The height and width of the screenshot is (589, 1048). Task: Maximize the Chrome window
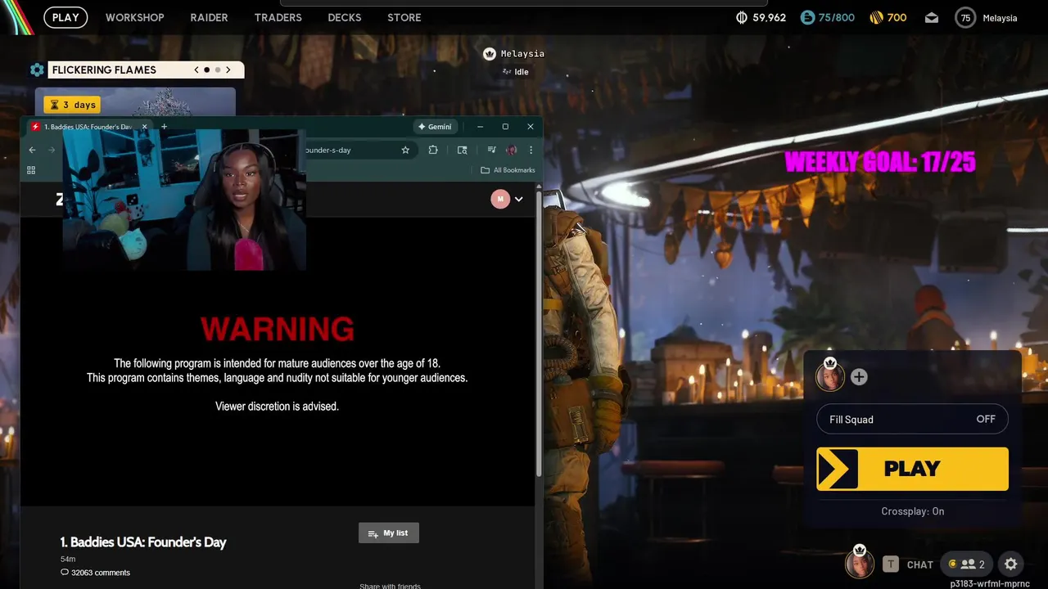click(x=505, y=127)
